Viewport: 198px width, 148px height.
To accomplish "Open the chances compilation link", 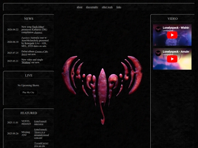I will (x=38, y=33).
